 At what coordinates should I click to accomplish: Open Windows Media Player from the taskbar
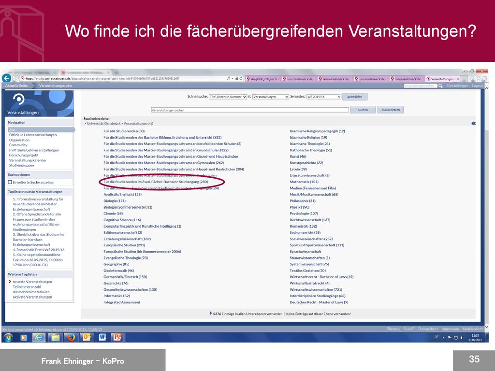pos(24,338)
